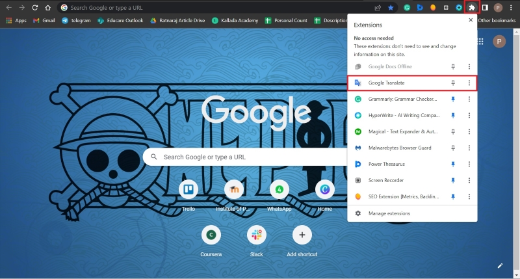Open the browser side panel icon
Screen dimensions: 520x279
tap(485, 8)
